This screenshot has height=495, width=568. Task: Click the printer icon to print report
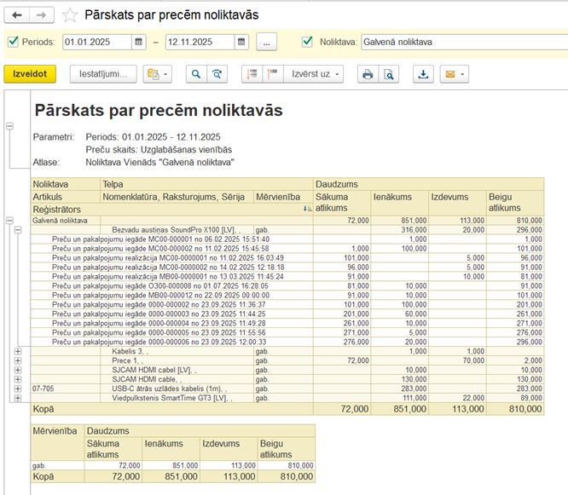coord(368,74)
